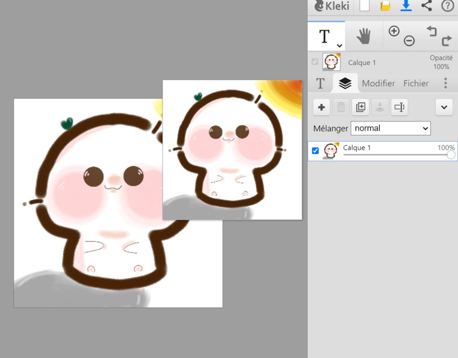Image resolution: width=458 pixels, height=358 pixels.
Task: Create a new image with the white page icon
Action: pos(364,5)
